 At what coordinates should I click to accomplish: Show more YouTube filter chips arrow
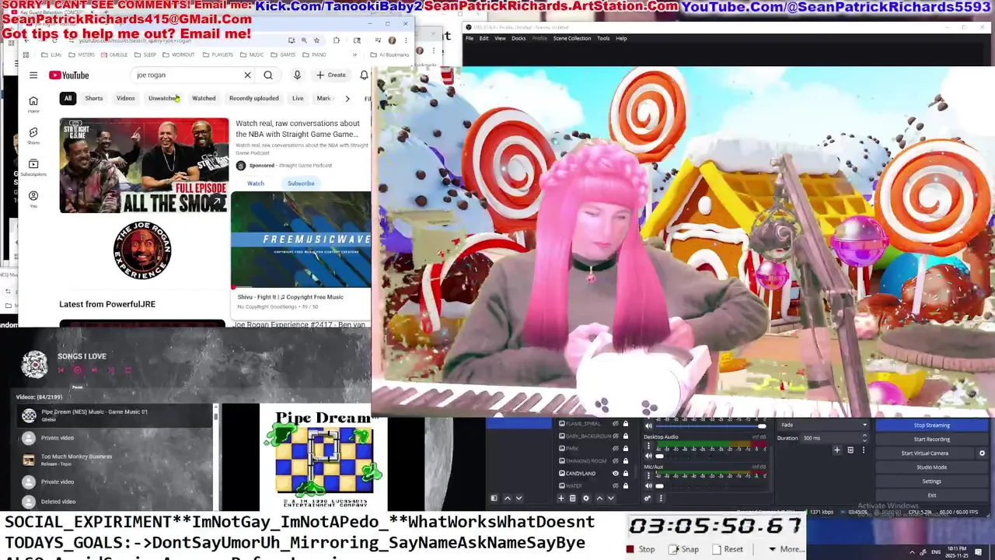347,99
